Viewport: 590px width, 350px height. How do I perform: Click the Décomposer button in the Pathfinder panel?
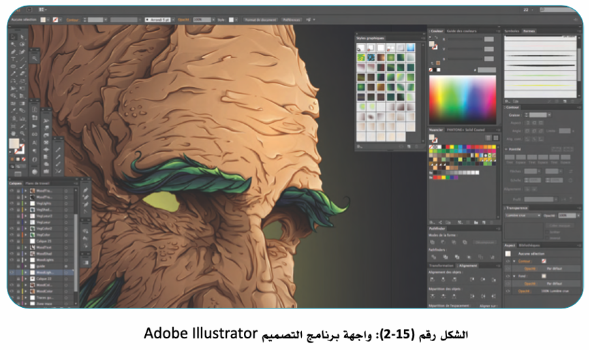click(485, 242)
